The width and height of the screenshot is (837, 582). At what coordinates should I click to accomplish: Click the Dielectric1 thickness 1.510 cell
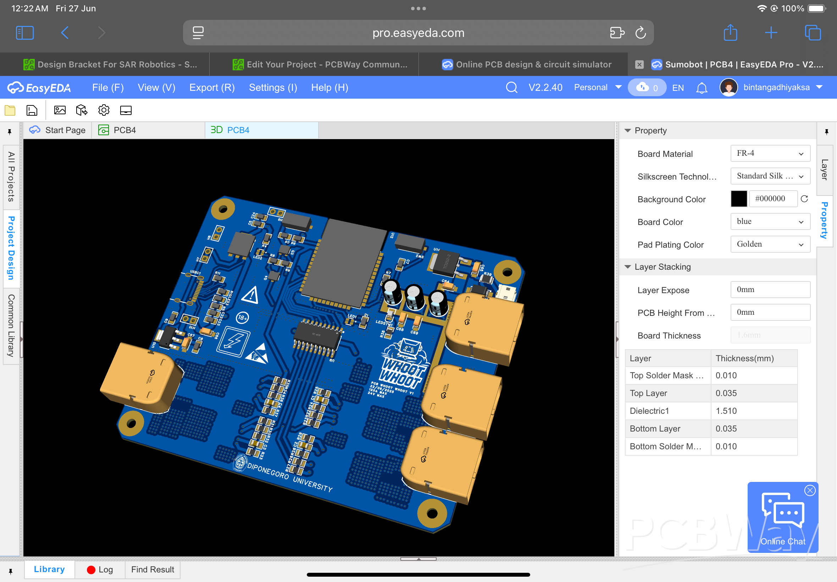point(754,411)
